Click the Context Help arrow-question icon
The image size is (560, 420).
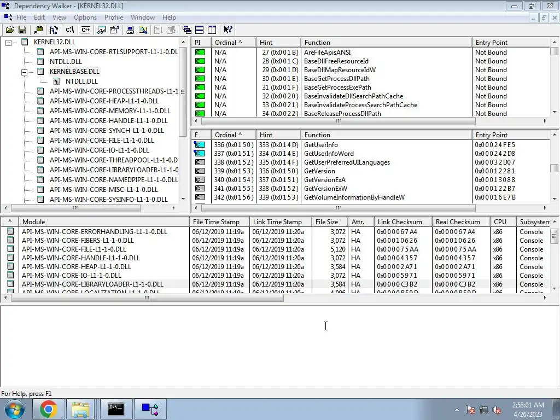click(228, 30)
